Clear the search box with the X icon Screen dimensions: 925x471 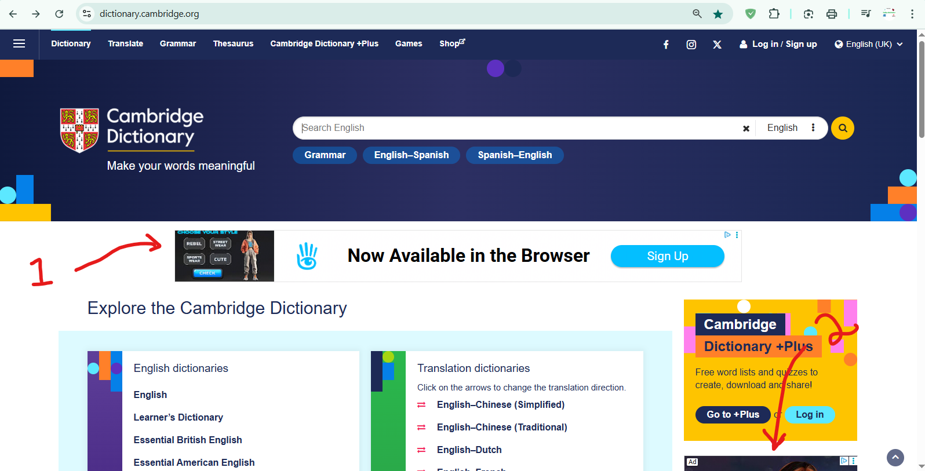point(746,129)
